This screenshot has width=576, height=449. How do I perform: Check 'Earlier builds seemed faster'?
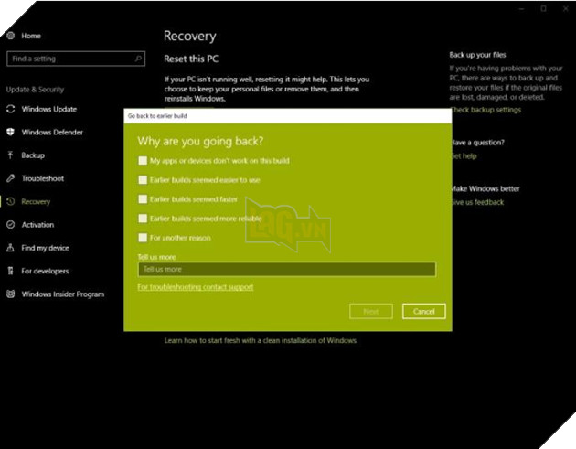coord(143,199)
